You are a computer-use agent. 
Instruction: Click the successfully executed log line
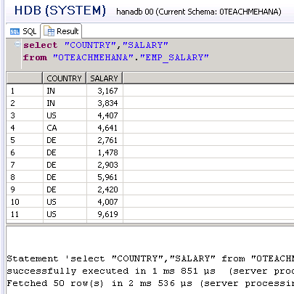pyautogui.click(x=150, y=271)
